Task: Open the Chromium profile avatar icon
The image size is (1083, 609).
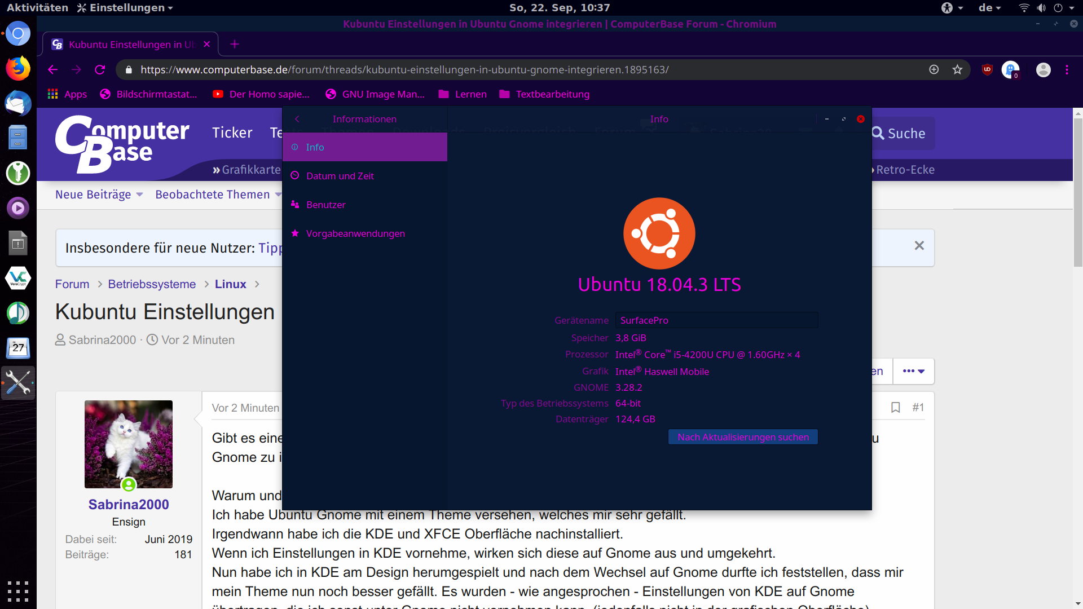Action: click(1043, 69)
